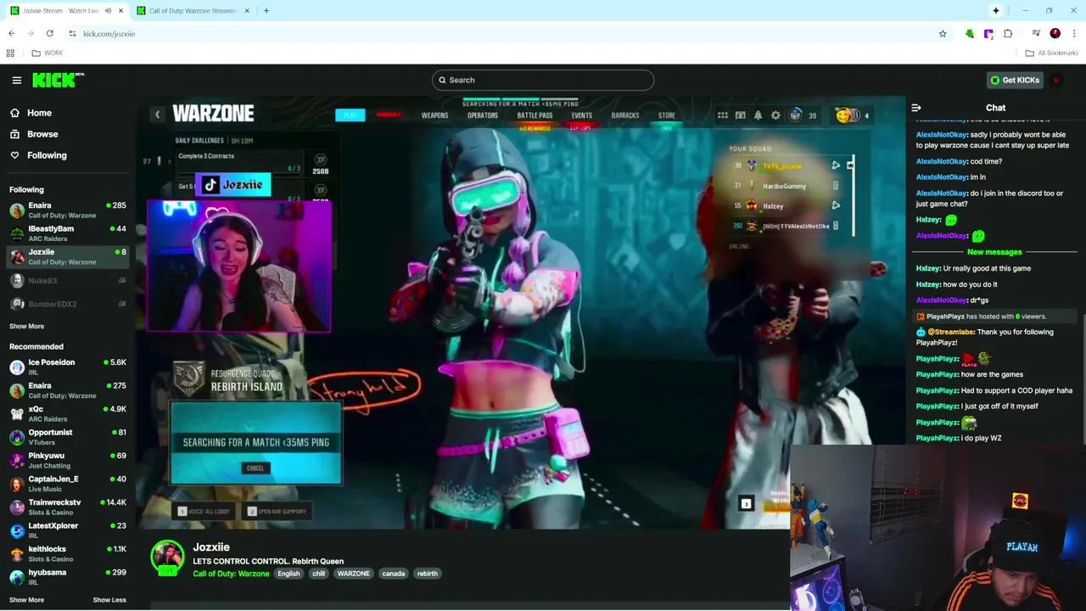Open CaptainJen_E's Live Music channel

click(x=68, y=484)
